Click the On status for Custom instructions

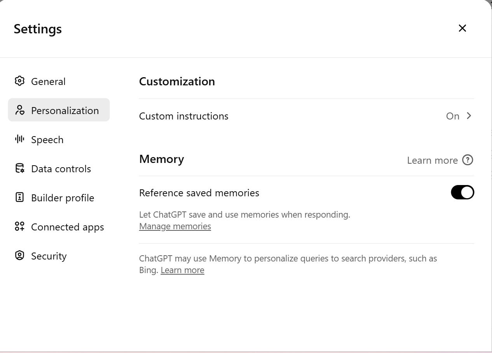(452, 116)
